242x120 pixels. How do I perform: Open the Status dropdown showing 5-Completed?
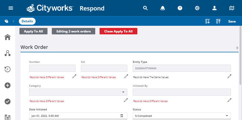click(182, 116)
